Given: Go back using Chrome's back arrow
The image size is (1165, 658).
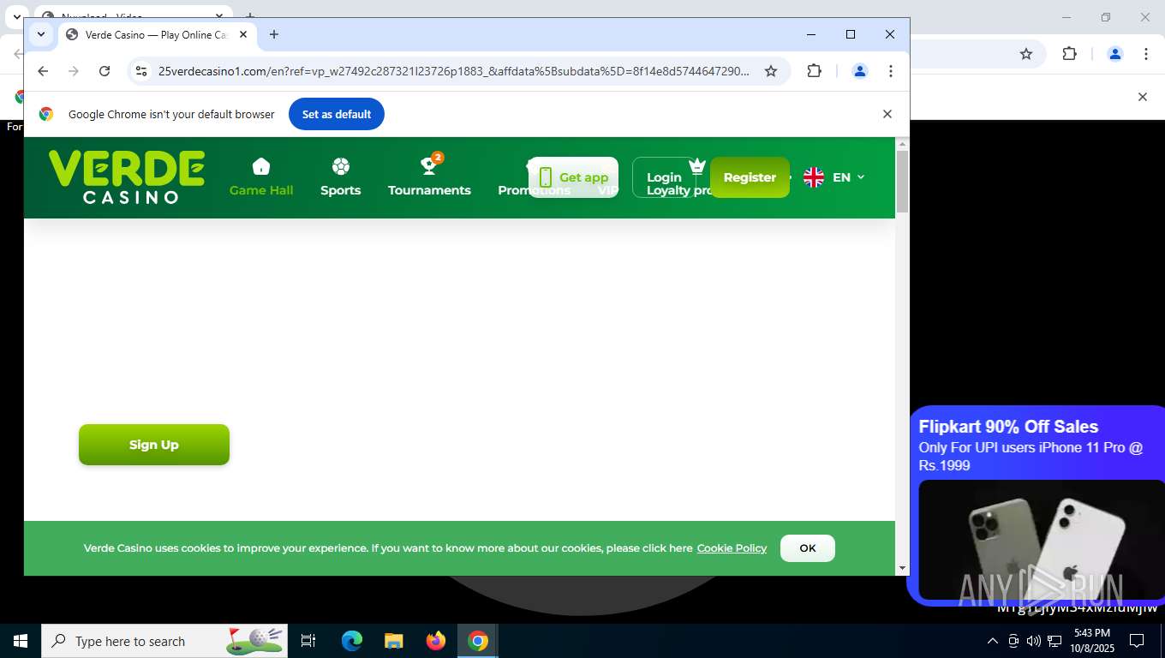Looking at the screenshot, I should [x=43, y=71].
